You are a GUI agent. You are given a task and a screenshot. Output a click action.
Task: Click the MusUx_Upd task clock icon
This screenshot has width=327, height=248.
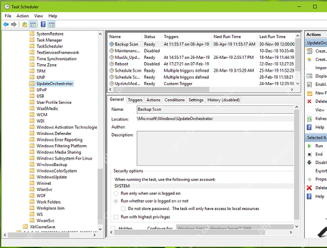pyautogui.click(x=112, y=57)
